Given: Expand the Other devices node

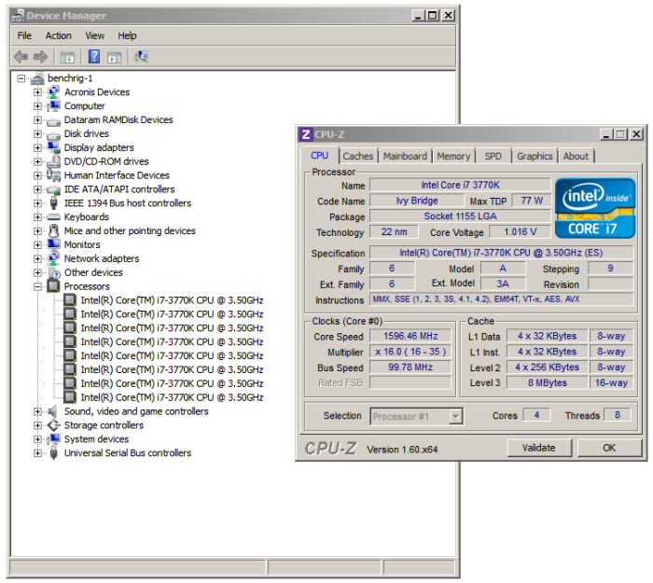Looking at the screenshot, I should (37, 272).
